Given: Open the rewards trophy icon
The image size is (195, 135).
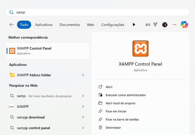Looking at the screenshot, I should pos(155,25).
